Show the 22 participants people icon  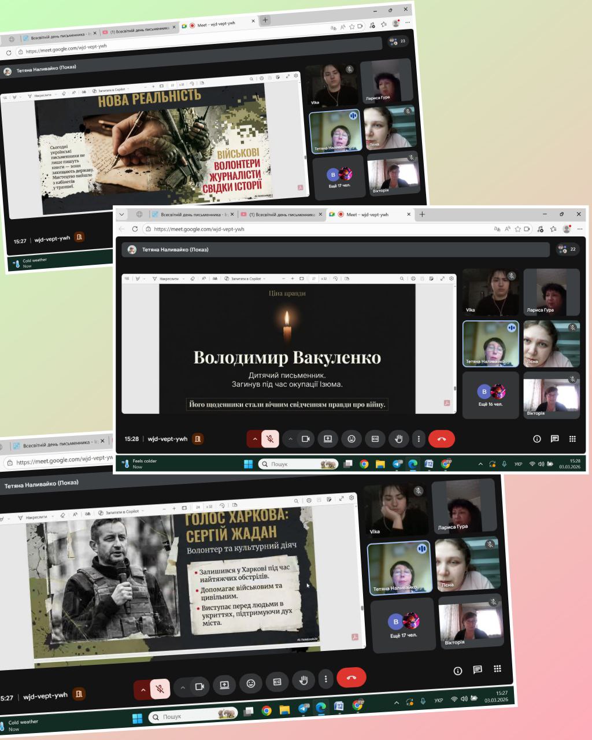click(x=567, y=249)
